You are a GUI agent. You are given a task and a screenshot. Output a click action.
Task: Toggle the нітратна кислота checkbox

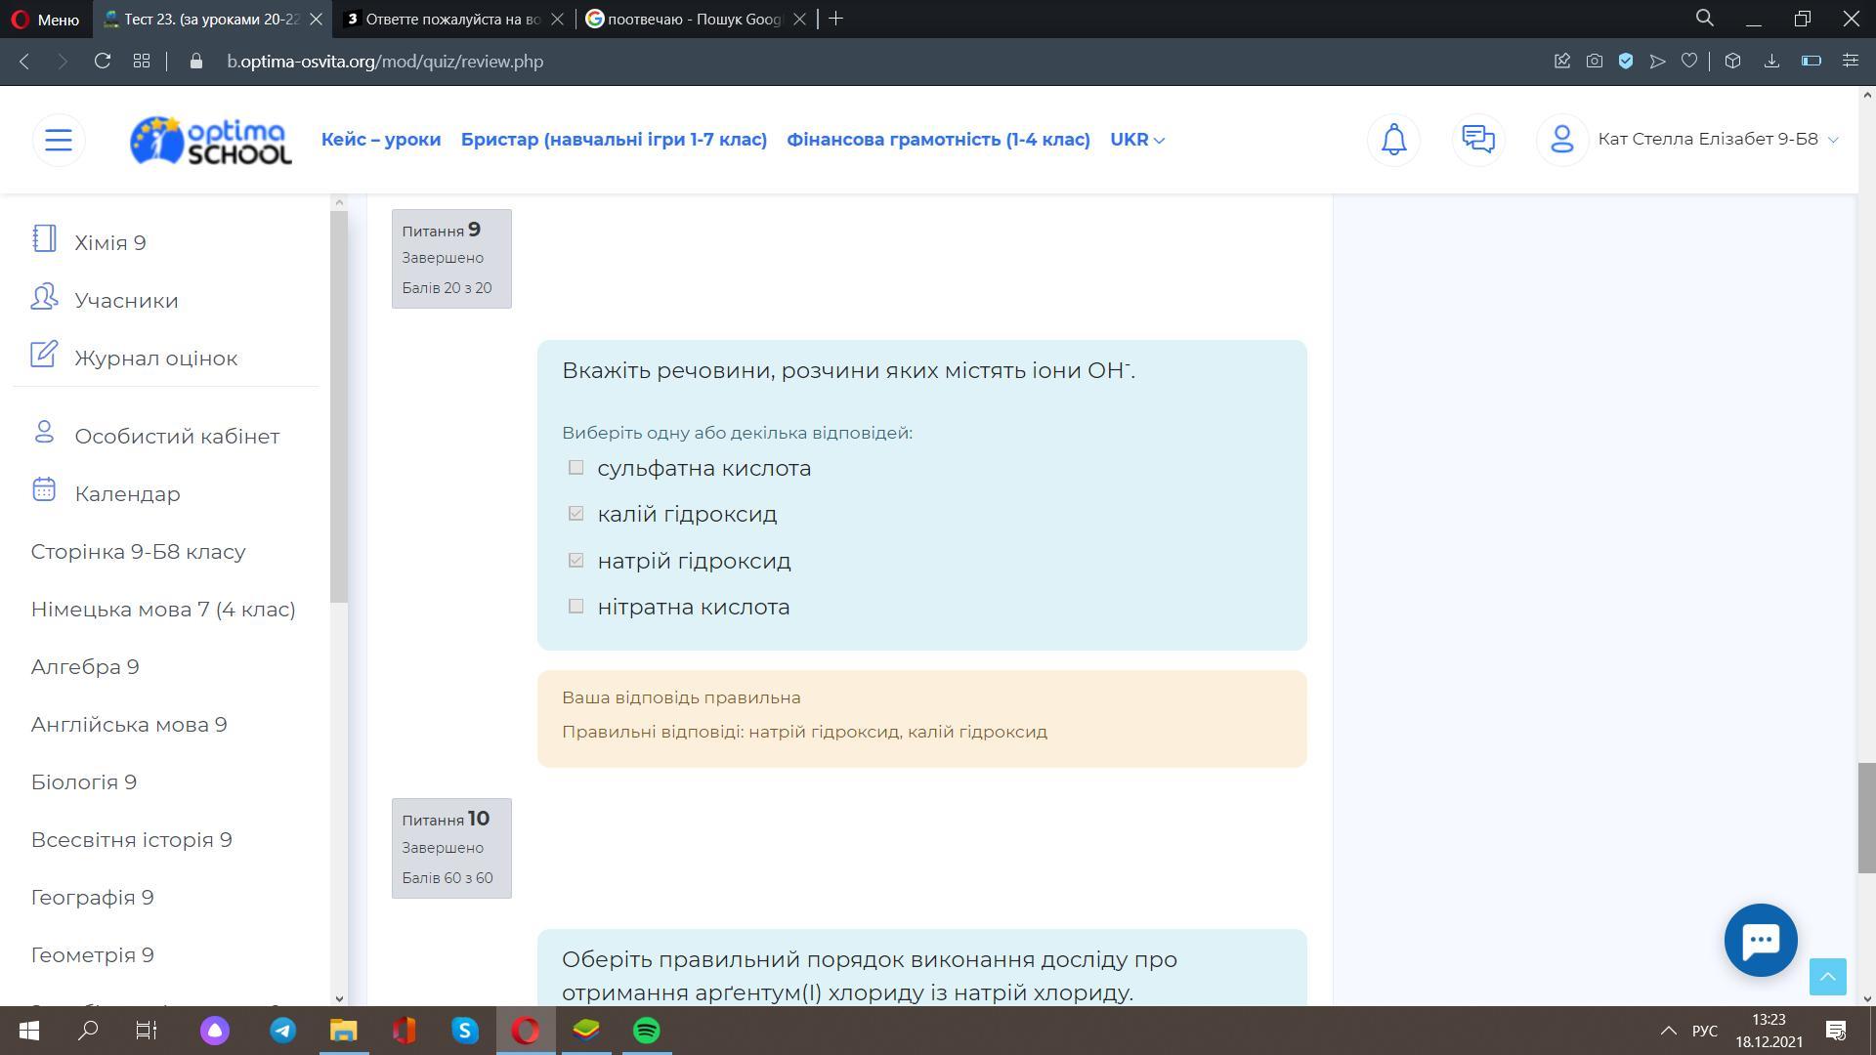[576, 607]
